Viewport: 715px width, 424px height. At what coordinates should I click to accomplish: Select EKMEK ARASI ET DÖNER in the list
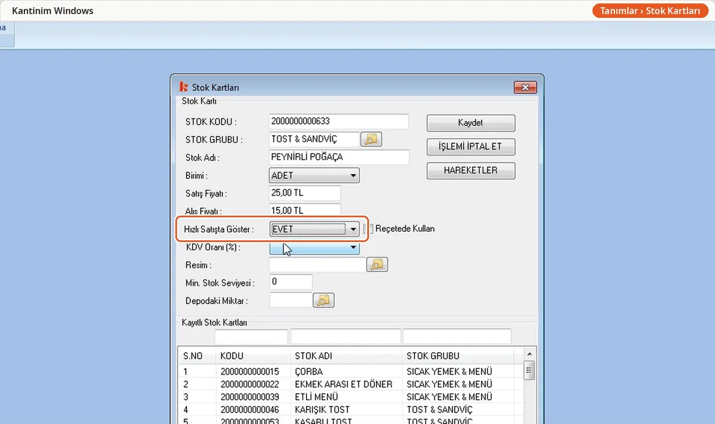[x=351, y=384]
